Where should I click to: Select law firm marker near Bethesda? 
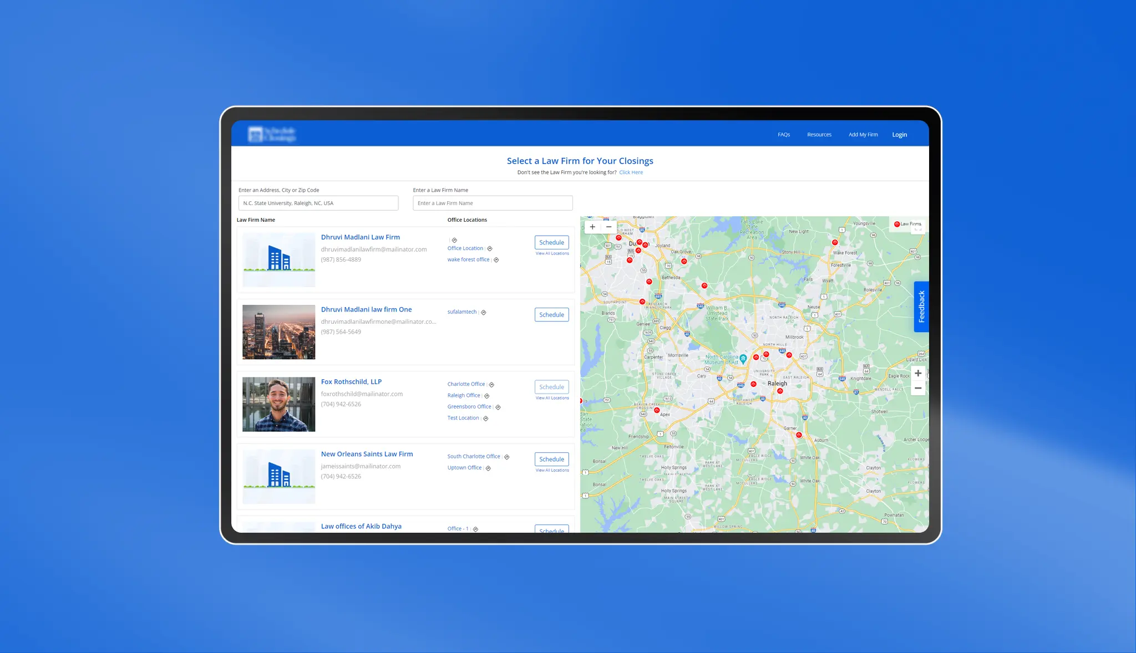click(649, 282)
